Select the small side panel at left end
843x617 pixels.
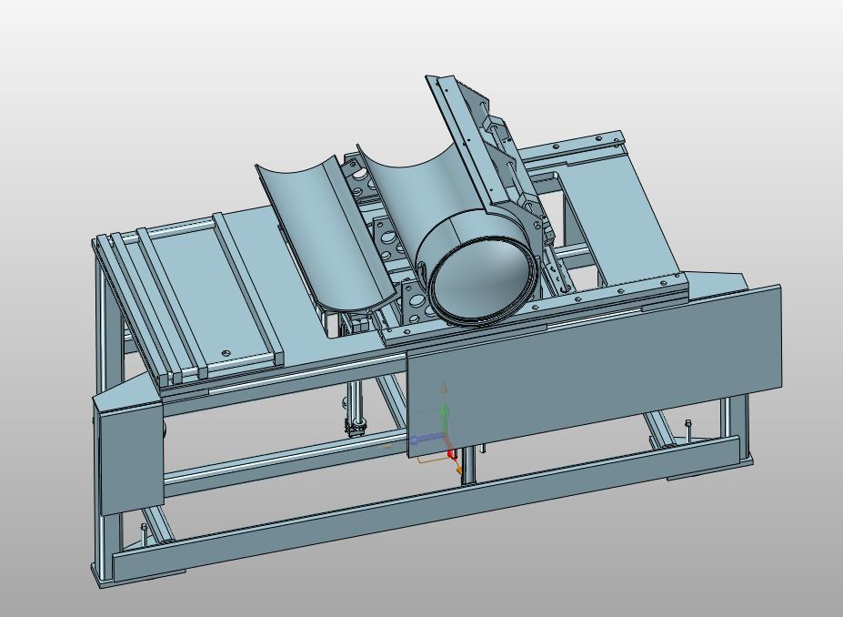pos(131,457)
